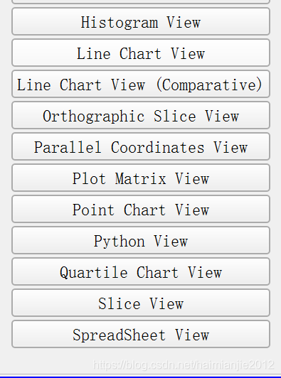
Task: Create a Parallel Coordinates View
Action: tap(141, 146)
